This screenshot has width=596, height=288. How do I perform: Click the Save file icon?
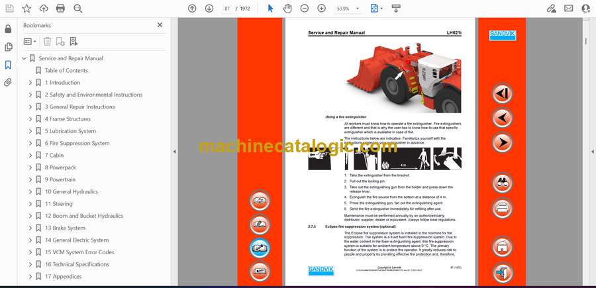[9, 9]
